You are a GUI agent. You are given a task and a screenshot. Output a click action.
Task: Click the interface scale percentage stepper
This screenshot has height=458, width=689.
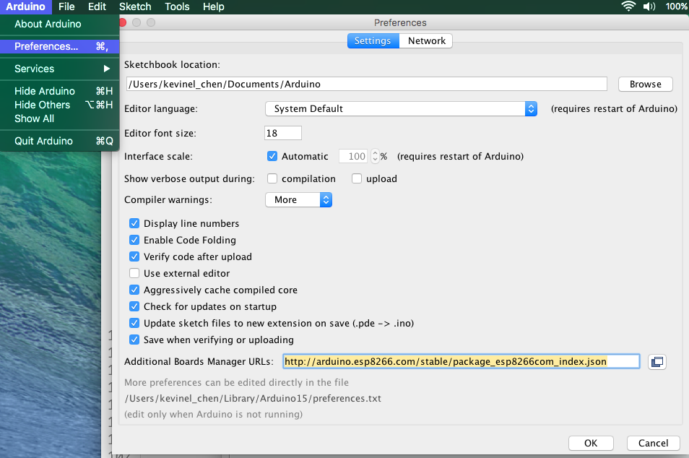375,156
